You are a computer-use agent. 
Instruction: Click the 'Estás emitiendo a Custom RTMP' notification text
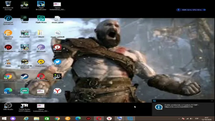[182, 105]
